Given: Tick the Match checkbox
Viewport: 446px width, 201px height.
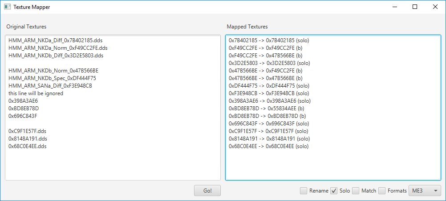Looking at the screenshot, I should (x=356, y=191).
